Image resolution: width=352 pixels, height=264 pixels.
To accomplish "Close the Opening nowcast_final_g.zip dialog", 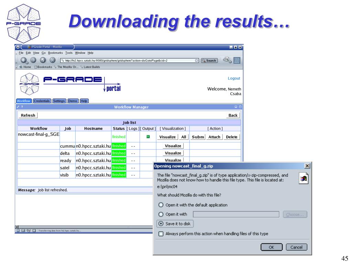I will [x=307, y=166].
